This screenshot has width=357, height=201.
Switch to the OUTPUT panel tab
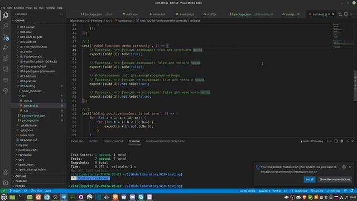pyautogui.click(x=93, y=141)
